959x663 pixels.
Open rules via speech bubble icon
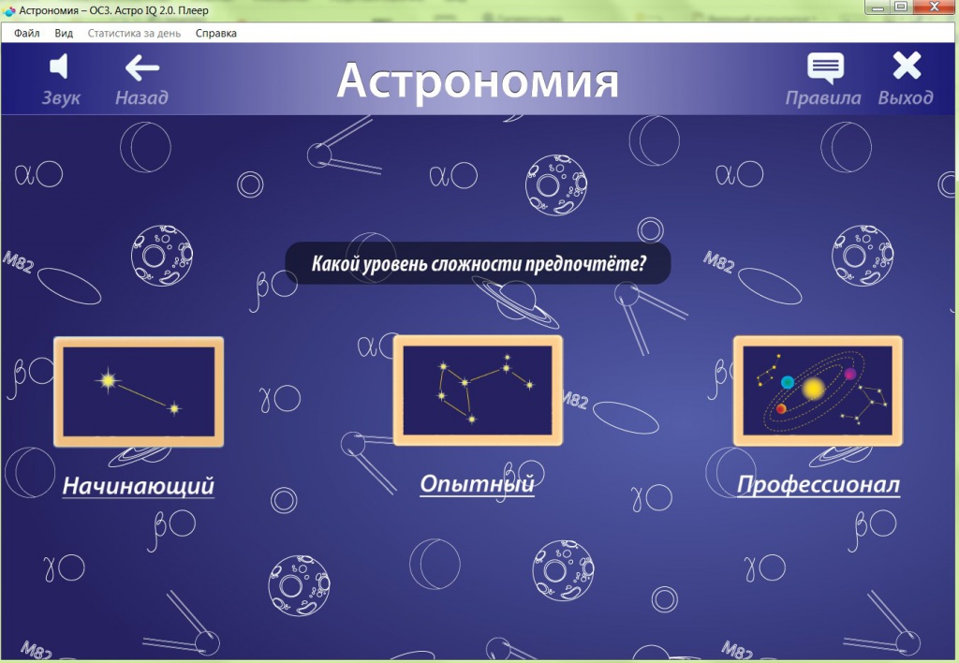(x=825, y=67)
